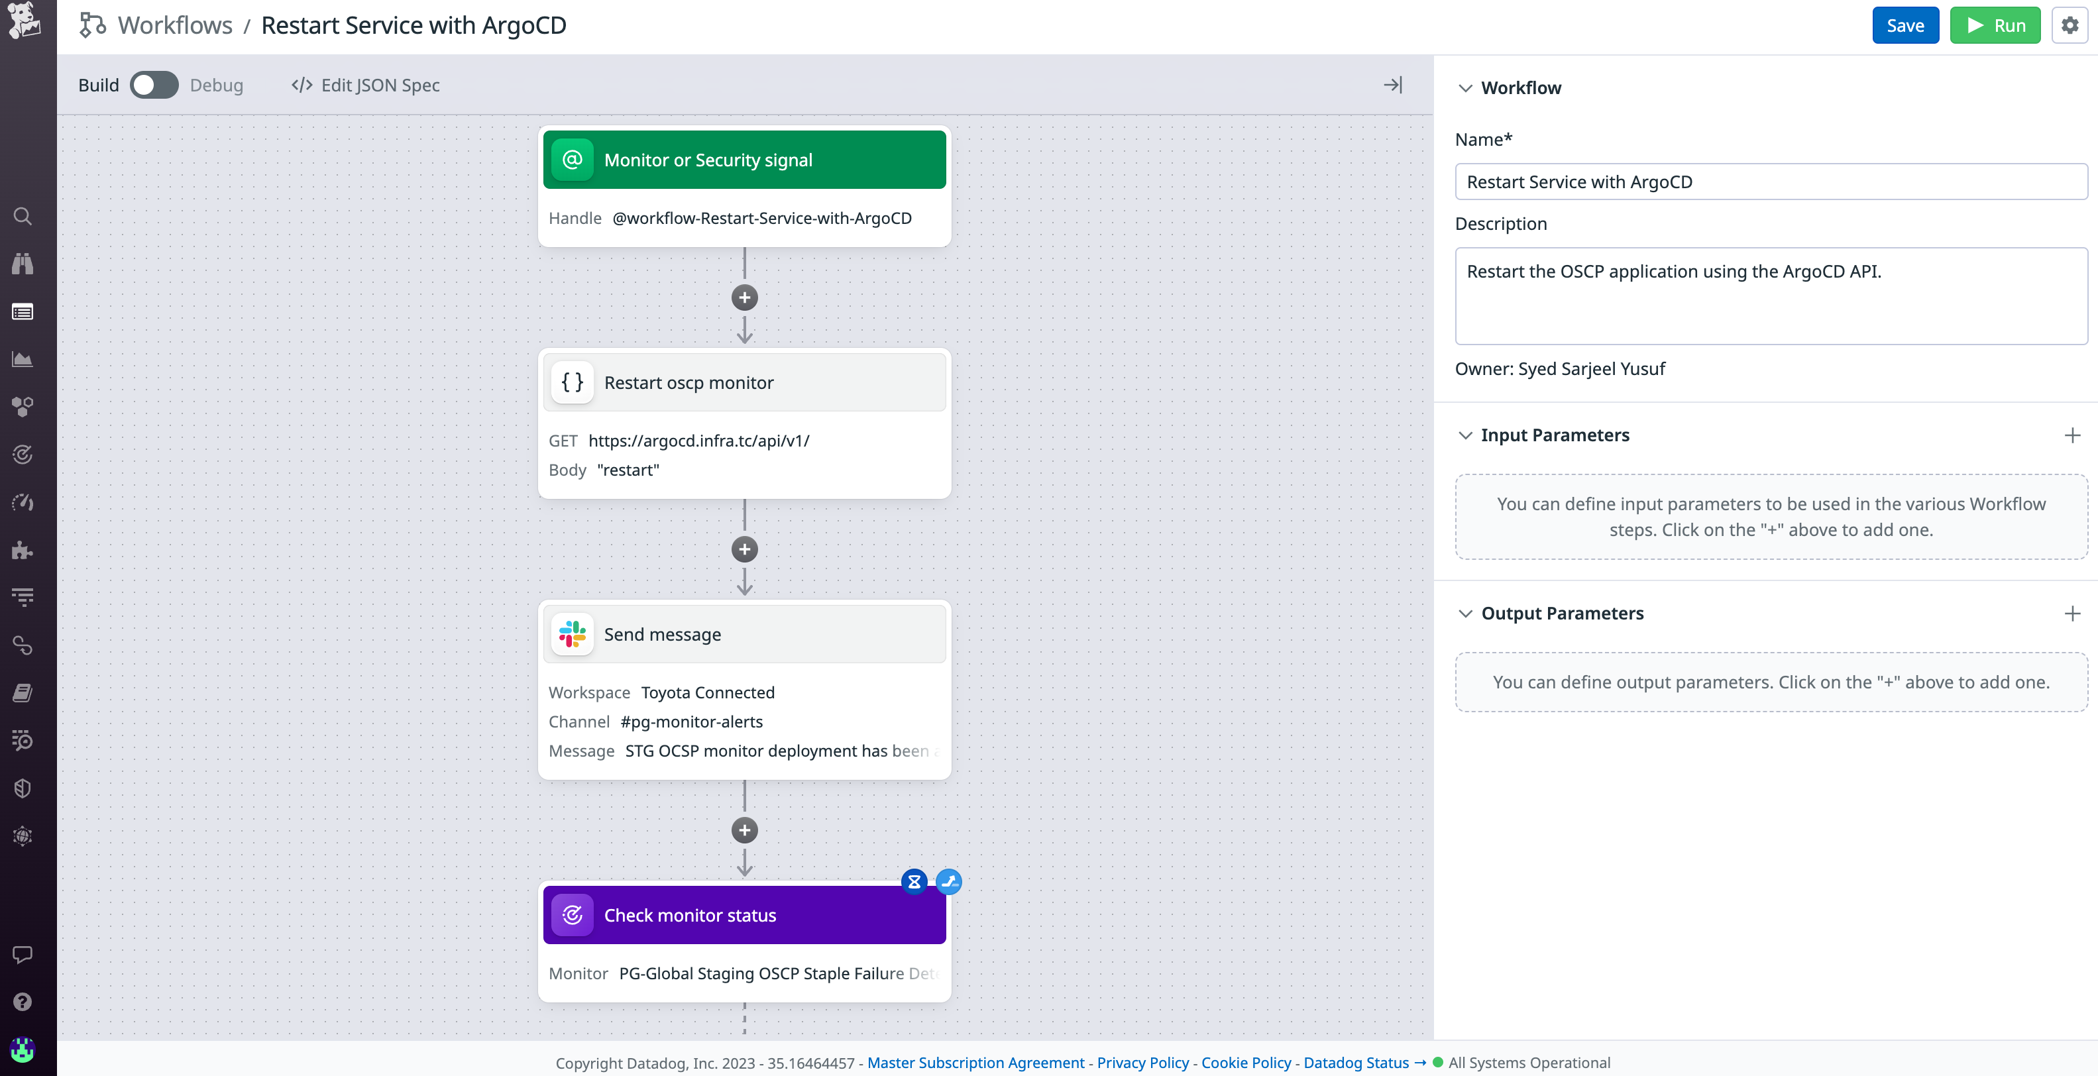Navigate to Workflows via the breadcrumb
The width and height of the screenshot is (2098, 1076).
coord(176,25)
